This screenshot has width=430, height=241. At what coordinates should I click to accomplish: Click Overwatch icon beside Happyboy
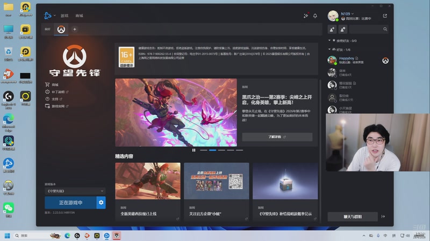[385, 61]
